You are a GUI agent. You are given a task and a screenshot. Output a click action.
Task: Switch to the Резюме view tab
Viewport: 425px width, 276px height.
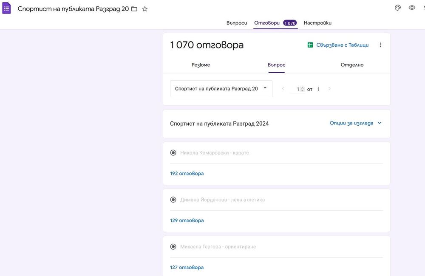point(201,65)
